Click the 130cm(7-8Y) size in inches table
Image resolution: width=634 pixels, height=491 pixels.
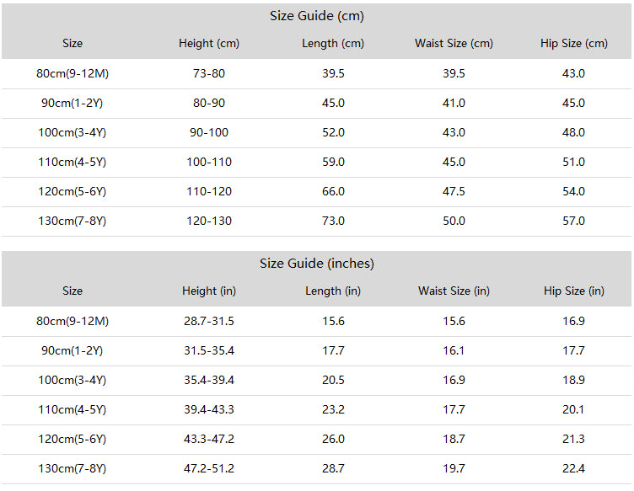click(72, 468)
